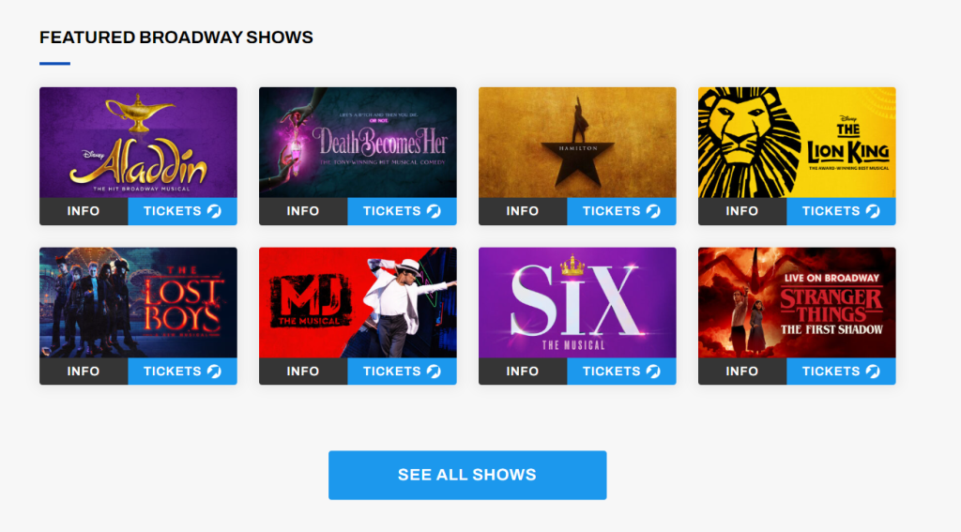
Task: Click the Aladdin Tickets arrow icon
Action: [x=214, y=211]
